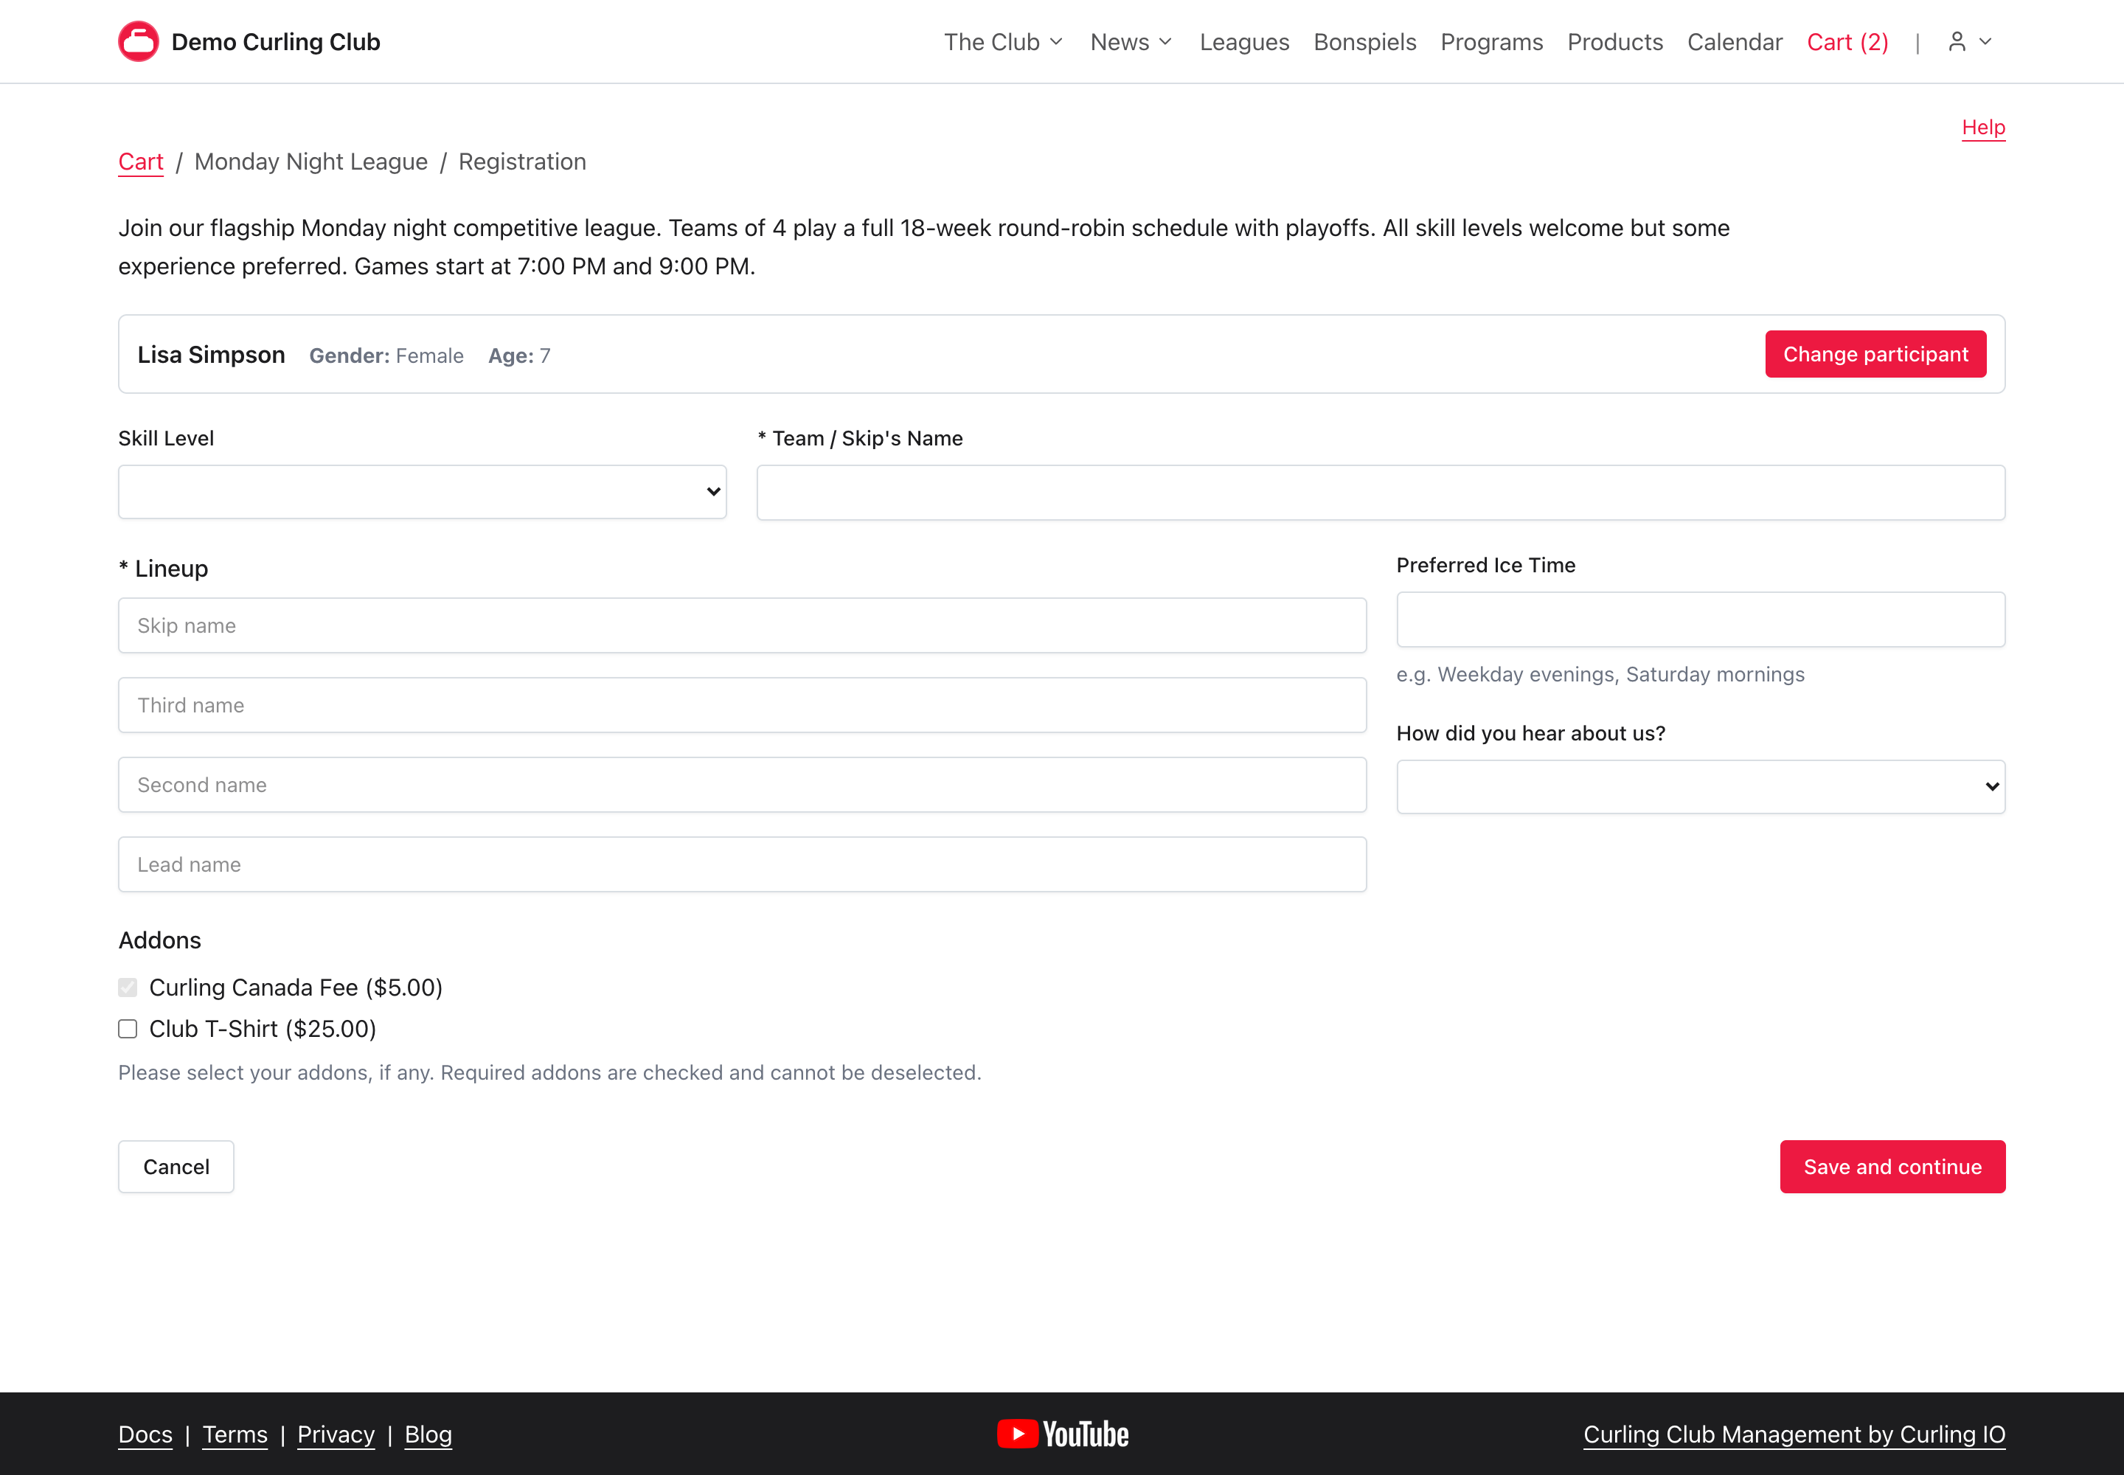Open the Products page
The height and width of the screenshot is (1475, 2124).
1614,41
